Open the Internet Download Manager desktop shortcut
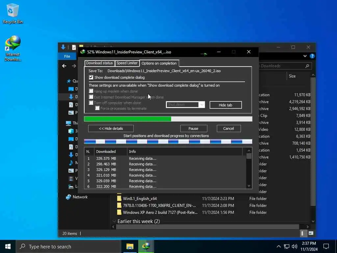Image resolution: width=337 pixels, height=253 pixels. pyautogui.click(x=13, y=48)
